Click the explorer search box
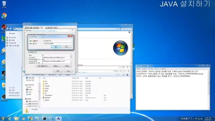The height and width of the screenshot is (121, 215). (124, 71)
